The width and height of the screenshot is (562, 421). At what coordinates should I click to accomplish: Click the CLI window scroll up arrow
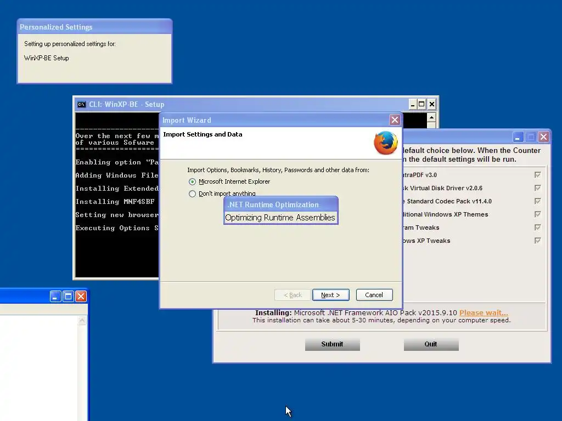click(x=431, y=117)
